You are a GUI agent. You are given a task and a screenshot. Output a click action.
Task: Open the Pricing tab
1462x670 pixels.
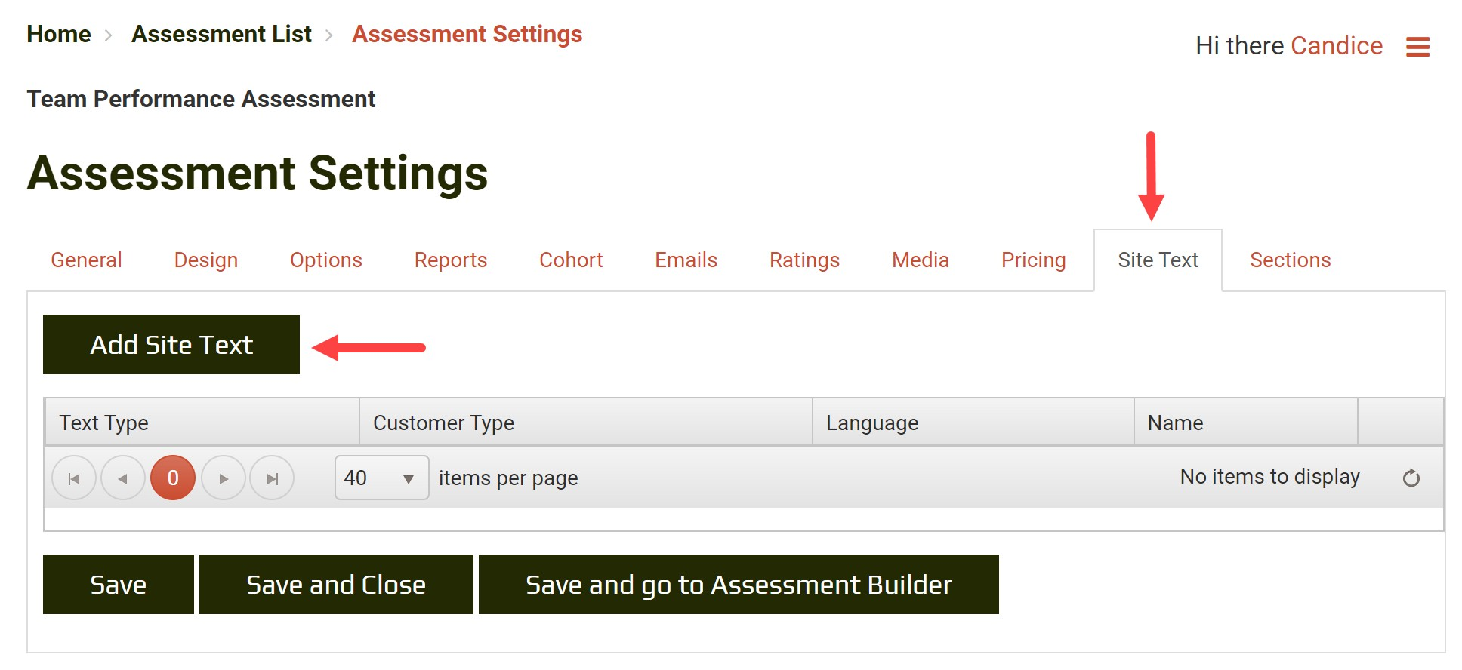[x=1033, y=260]
